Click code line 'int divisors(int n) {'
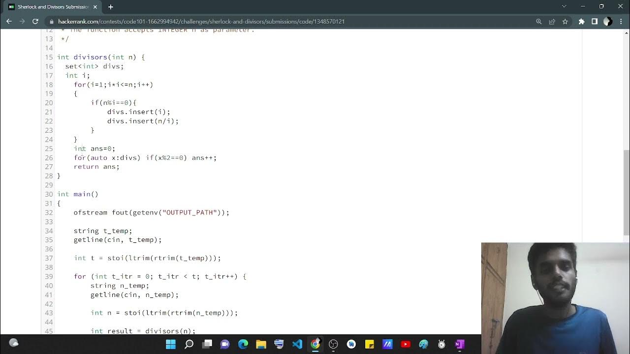Image resolution: width=630 pixels, height=354 pixels. (x=101, y=57)
